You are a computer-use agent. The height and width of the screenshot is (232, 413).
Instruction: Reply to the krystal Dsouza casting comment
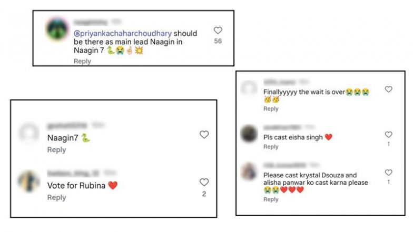point(271,199)
